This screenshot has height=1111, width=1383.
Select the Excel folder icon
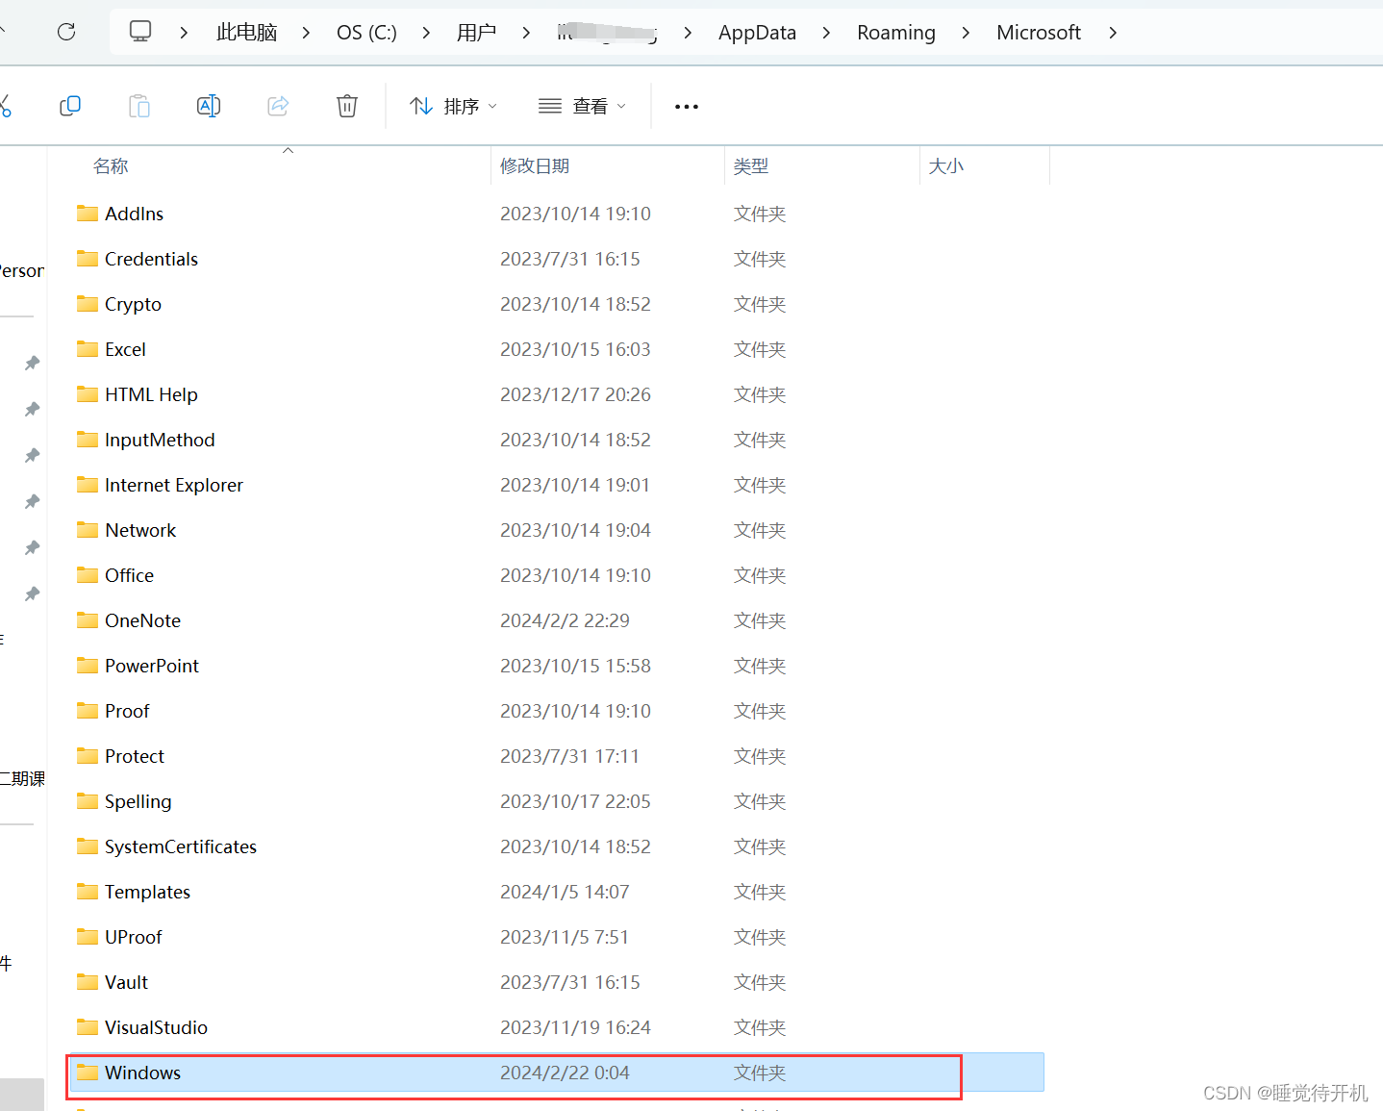click(x=88, y=349)
